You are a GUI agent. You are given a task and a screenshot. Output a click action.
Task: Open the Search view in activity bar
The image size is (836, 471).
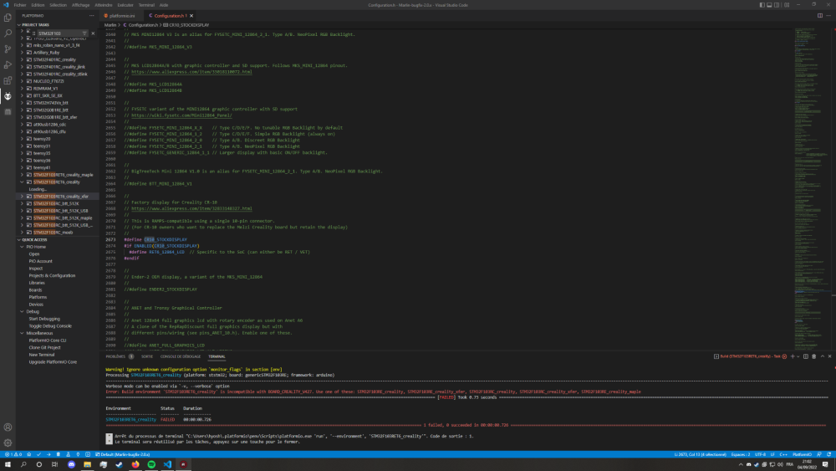coord(8,33)
